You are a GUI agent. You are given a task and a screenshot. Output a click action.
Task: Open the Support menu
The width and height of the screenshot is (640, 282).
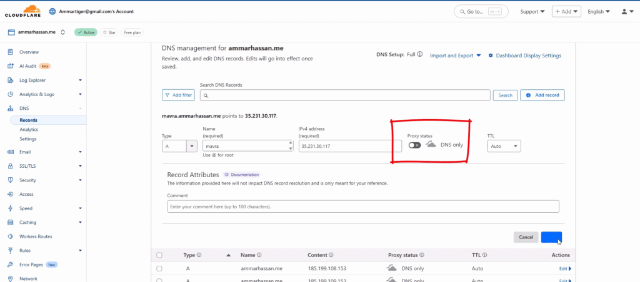(532, 11)
